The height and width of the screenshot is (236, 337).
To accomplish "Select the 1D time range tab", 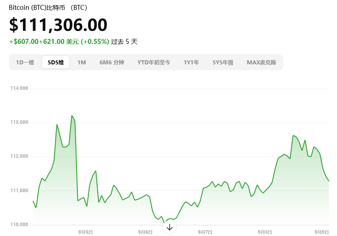I will click(x=25, y=63).
